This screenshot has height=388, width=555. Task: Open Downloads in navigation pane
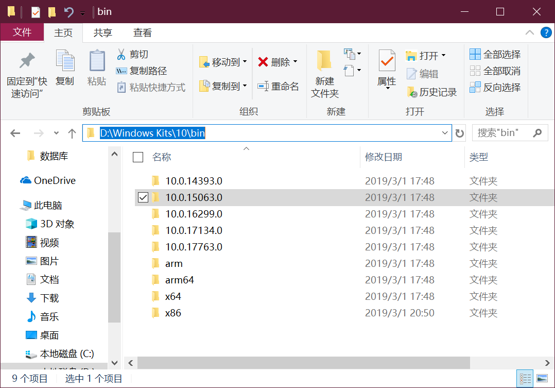[x=42, y=298]
